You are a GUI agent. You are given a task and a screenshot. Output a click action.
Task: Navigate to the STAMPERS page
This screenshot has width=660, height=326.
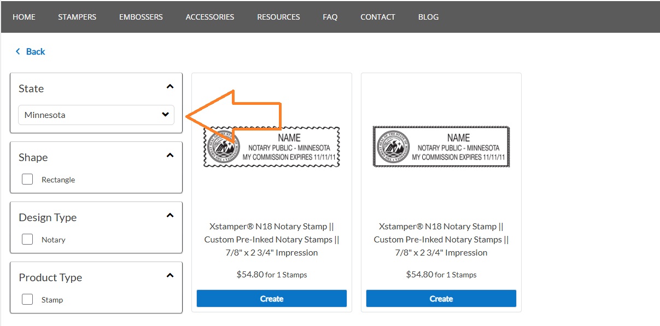(x=77, y=17)
